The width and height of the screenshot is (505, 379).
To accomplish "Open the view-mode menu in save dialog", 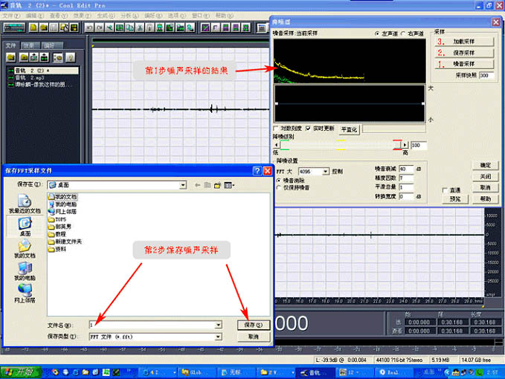I will click(229, 185).
